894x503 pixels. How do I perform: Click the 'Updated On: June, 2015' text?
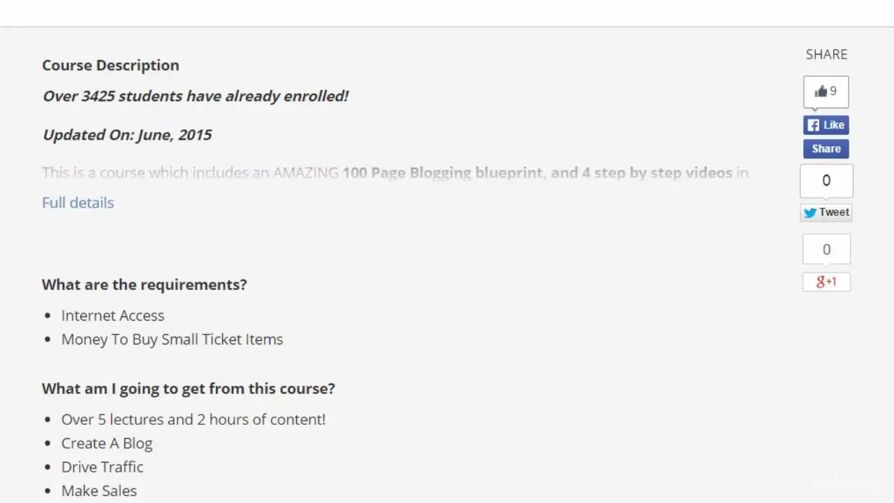point(127,135)
